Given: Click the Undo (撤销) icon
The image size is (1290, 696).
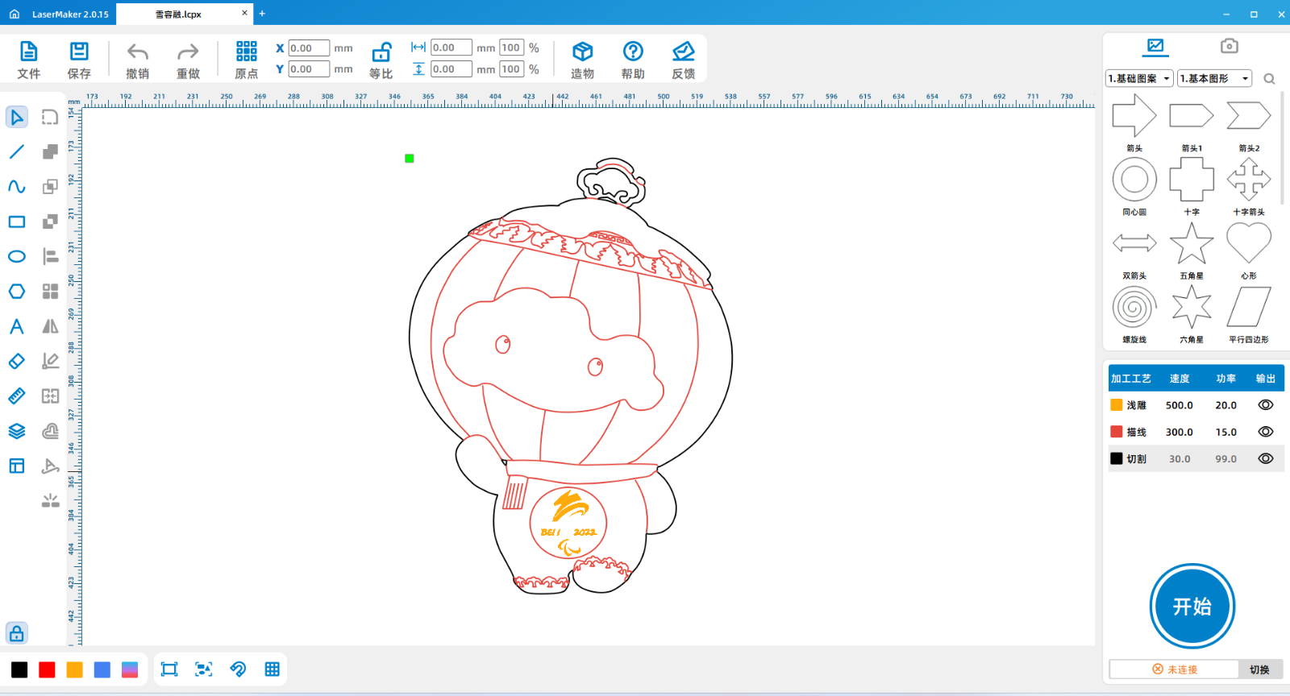Looking at the screenshot, I should pyautogui.click(x=138, y=53).
